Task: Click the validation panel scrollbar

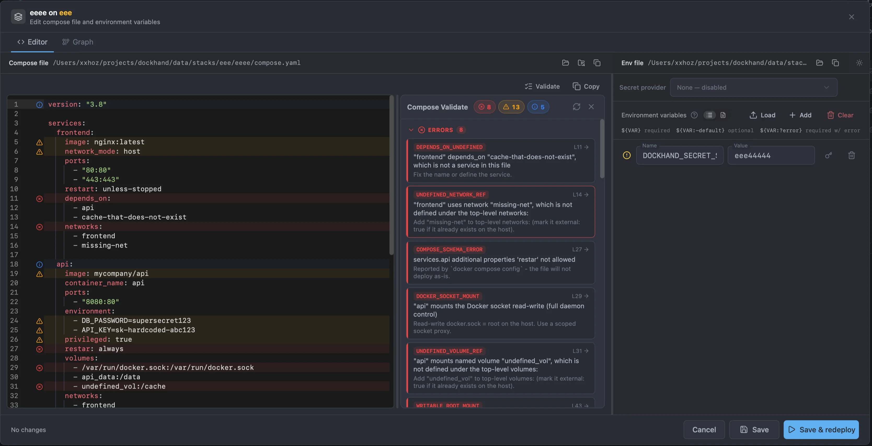Action: coord(602,149)
